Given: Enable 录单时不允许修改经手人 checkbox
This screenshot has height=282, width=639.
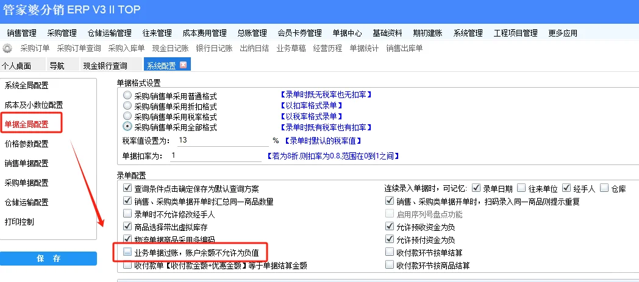Looking at the screenshot, I should 127,214.
